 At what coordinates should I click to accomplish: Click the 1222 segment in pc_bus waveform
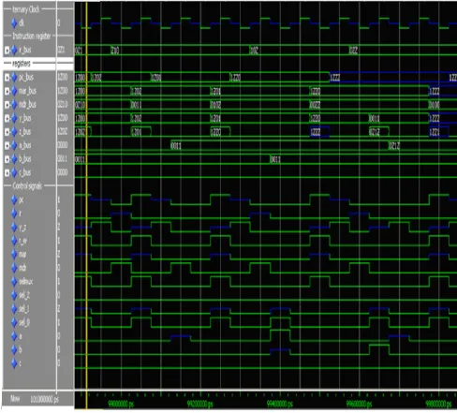389,78
